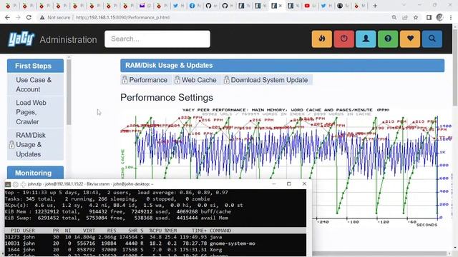Expand the First Steps sidebar section
The height and width of the screenshot is (257, 458).
coord(35,66)
